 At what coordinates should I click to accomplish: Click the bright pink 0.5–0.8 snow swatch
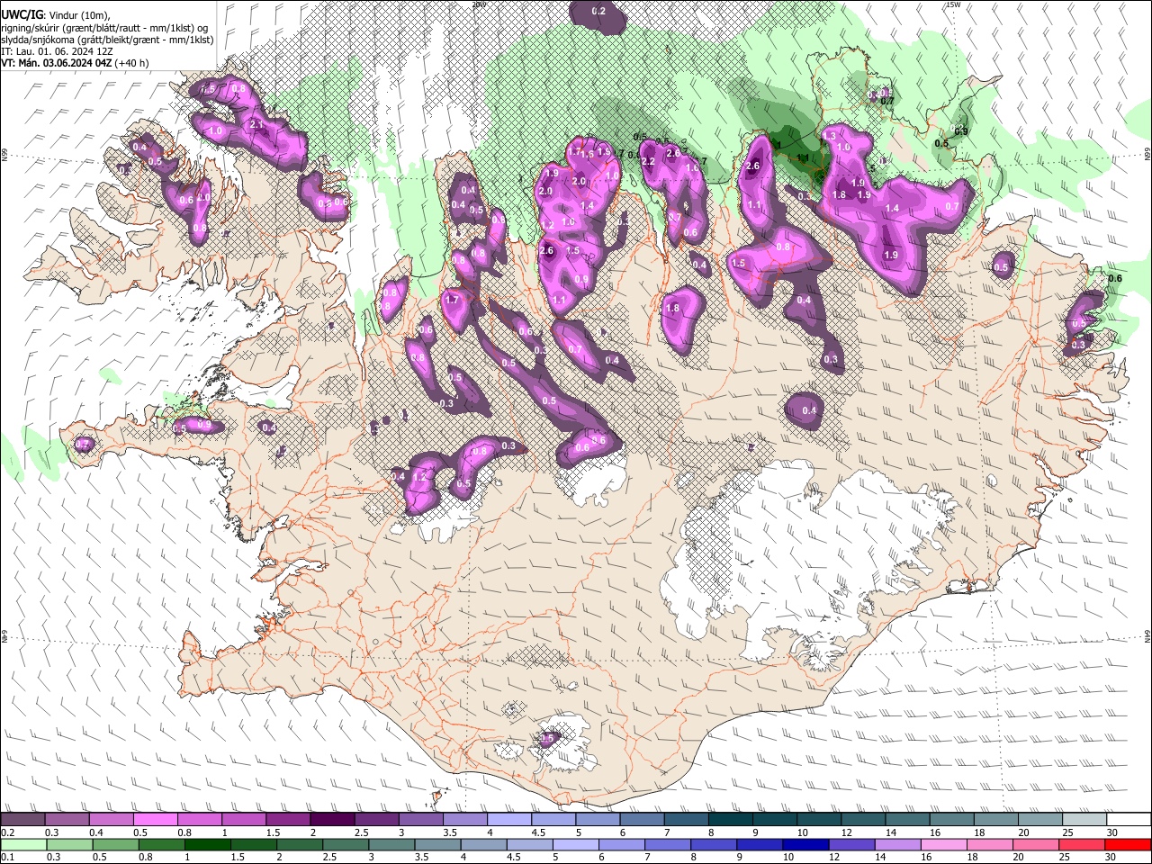(155, 820)
